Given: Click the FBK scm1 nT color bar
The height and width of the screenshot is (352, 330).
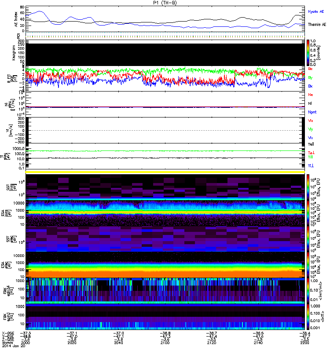Looking at the screenshot, I should (308, 317).
